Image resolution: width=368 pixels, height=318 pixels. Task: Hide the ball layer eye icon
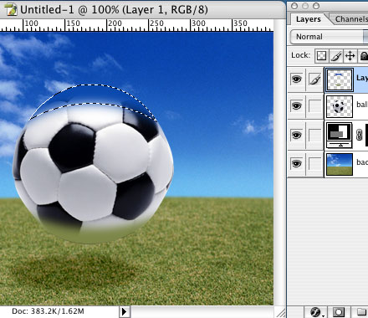296,106
